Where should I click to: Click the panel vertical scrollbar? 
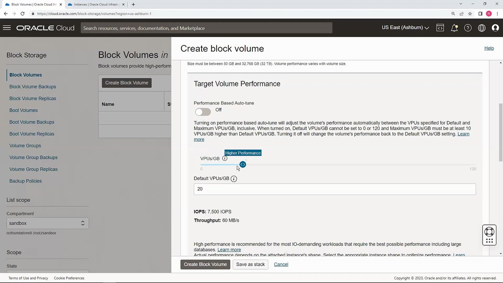[x=501, y=132]
